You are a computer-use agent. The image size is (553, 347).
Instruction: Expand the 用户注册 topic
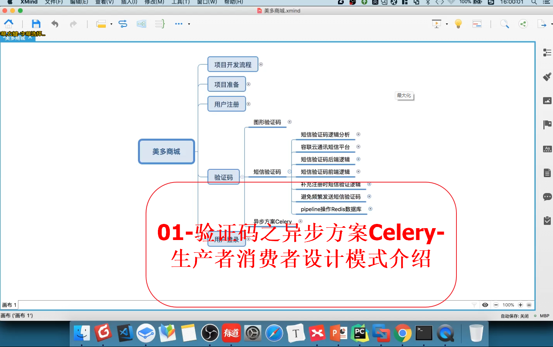[x=248, y=104]
